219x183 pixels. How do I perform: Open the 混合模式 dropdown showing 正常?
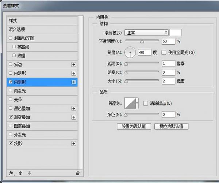click(x=146, y=33)
